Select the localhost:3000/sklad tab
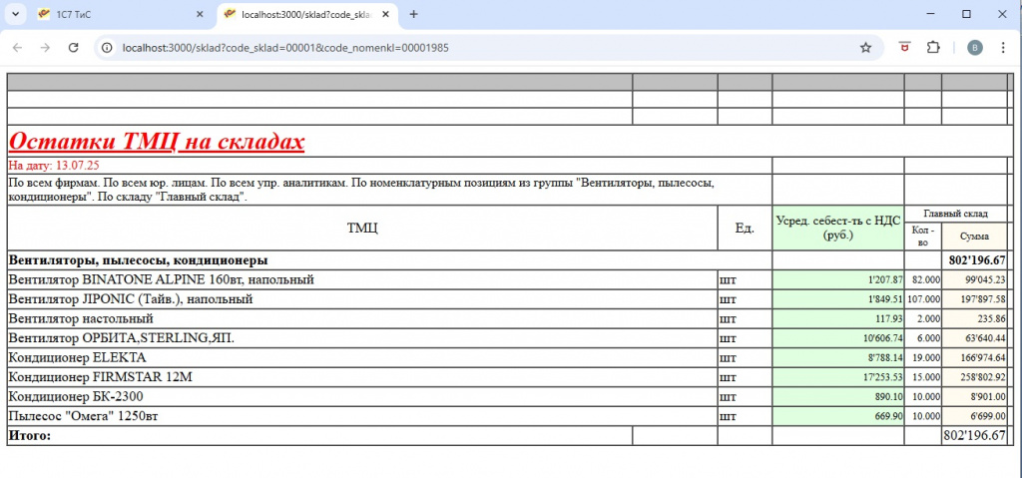This screenshot has height=478, width=1022. tap(306, 14)
